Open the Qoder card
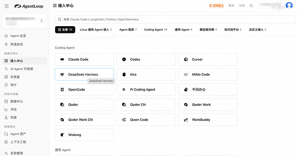The height and width of the screenshot is (156, 297). pos(84,105)
